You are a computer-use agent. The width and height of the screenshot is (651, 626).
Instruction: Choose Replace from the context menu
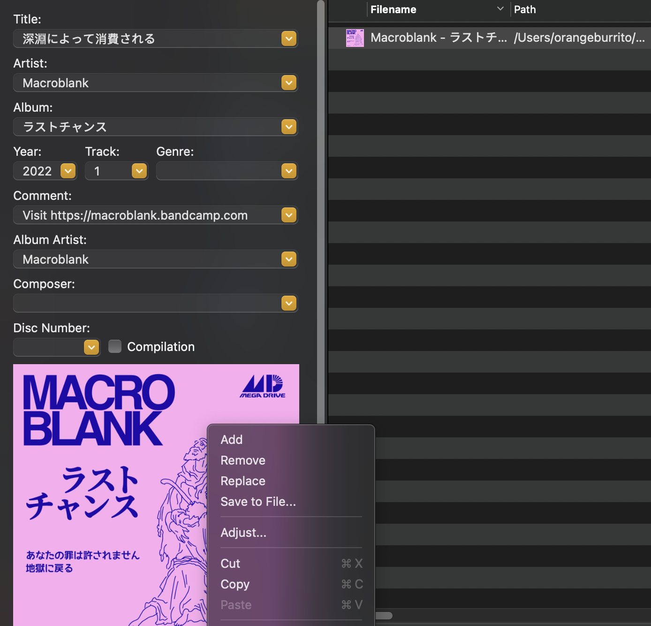(243, 481)
